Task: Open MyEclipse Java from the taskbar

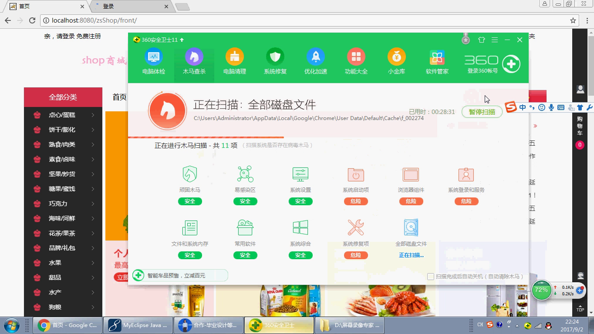Action: coord(139,325)
